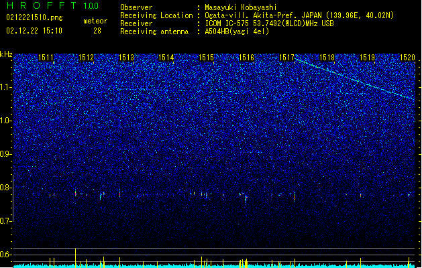Select the filename 0212221510.png

pos(34,18)
